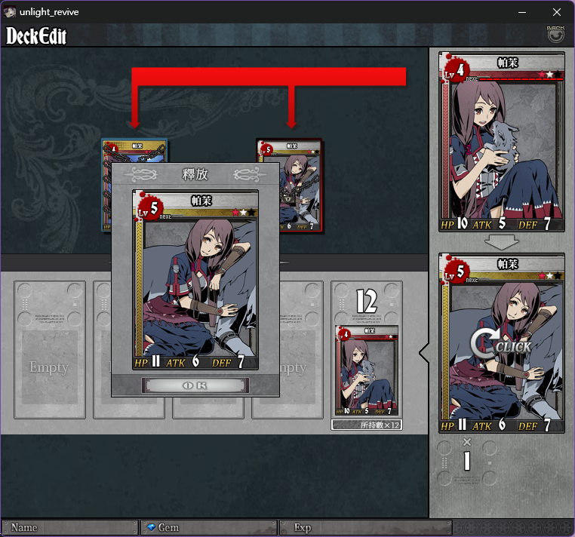
Task: Click the Exp field in the bottom bar
Action: click(x=366, y=527)
